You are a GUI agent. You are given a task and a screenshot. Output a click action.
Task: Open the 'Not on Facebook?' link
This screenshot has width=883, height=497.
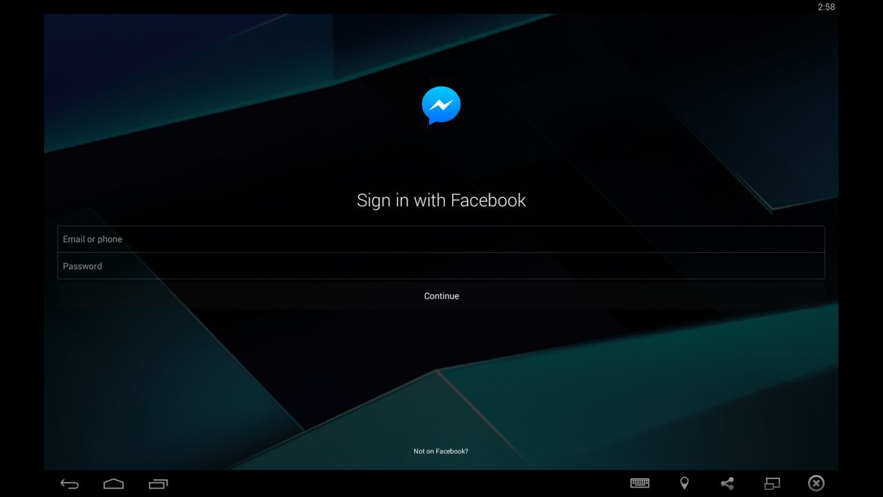[x=441, y=451]
